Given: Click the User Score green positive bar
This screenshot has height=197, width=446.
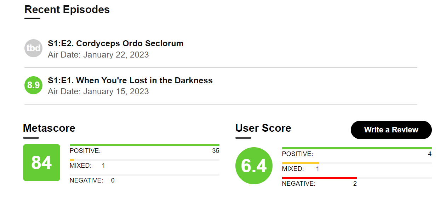Looking at the screenshot, I should (x=357, y=148).
